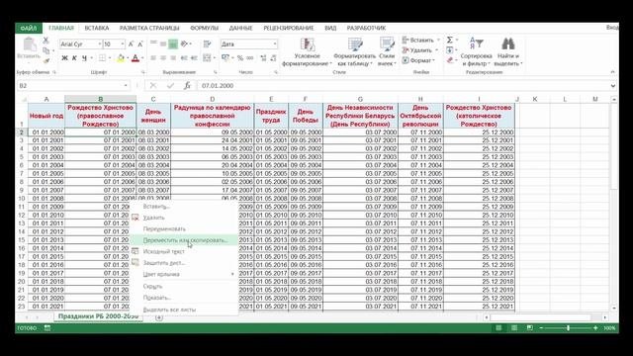Toggle italic К formatting
Viewport: 633px width, 356px height.
point(74,58)
